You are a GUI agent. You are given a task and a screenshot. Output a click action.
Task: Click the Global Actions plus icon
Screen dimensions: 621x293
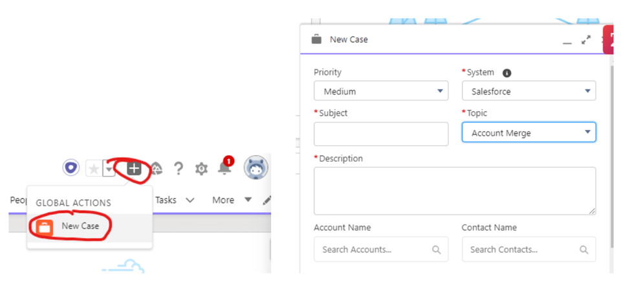coord(134,169)
